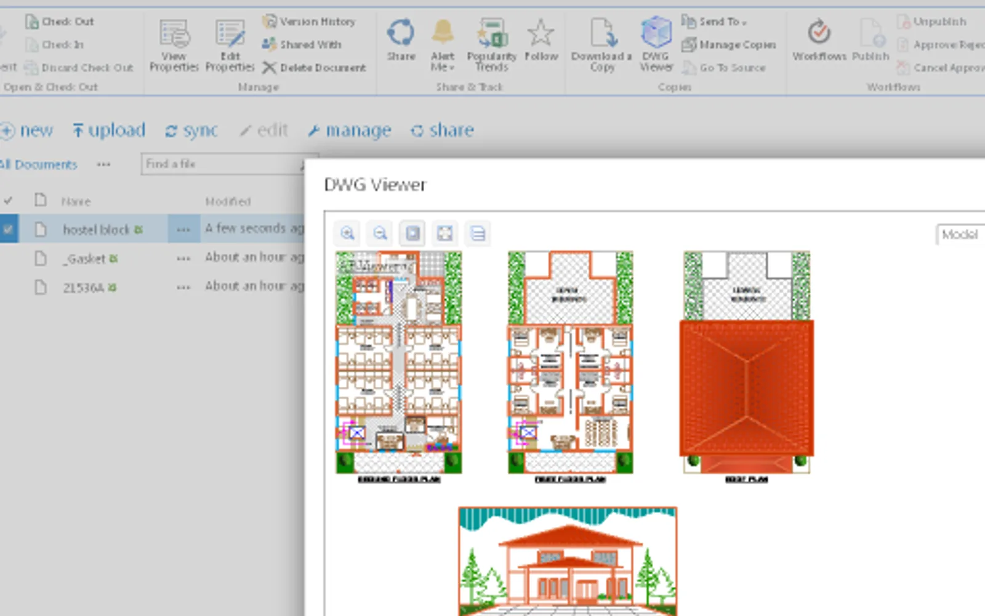Zoom in on the DWG drawing
Image resolution: width=985 pixels, height=616 pixels.
coord(348,233)
